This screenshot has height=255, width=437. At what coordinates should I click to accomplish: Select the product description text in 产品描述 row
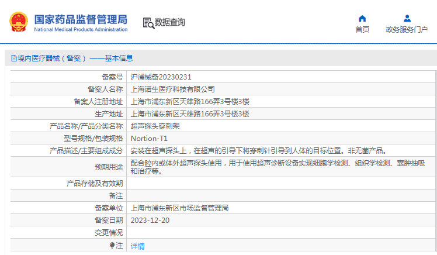tap(259, 151)
